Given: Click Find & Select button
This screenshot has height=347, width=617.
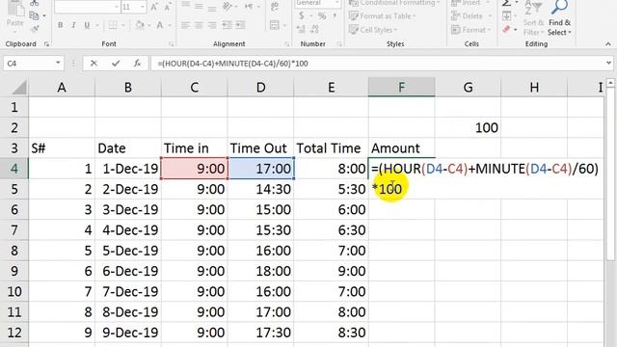Looking at the screenshot, I should point(559,17).
